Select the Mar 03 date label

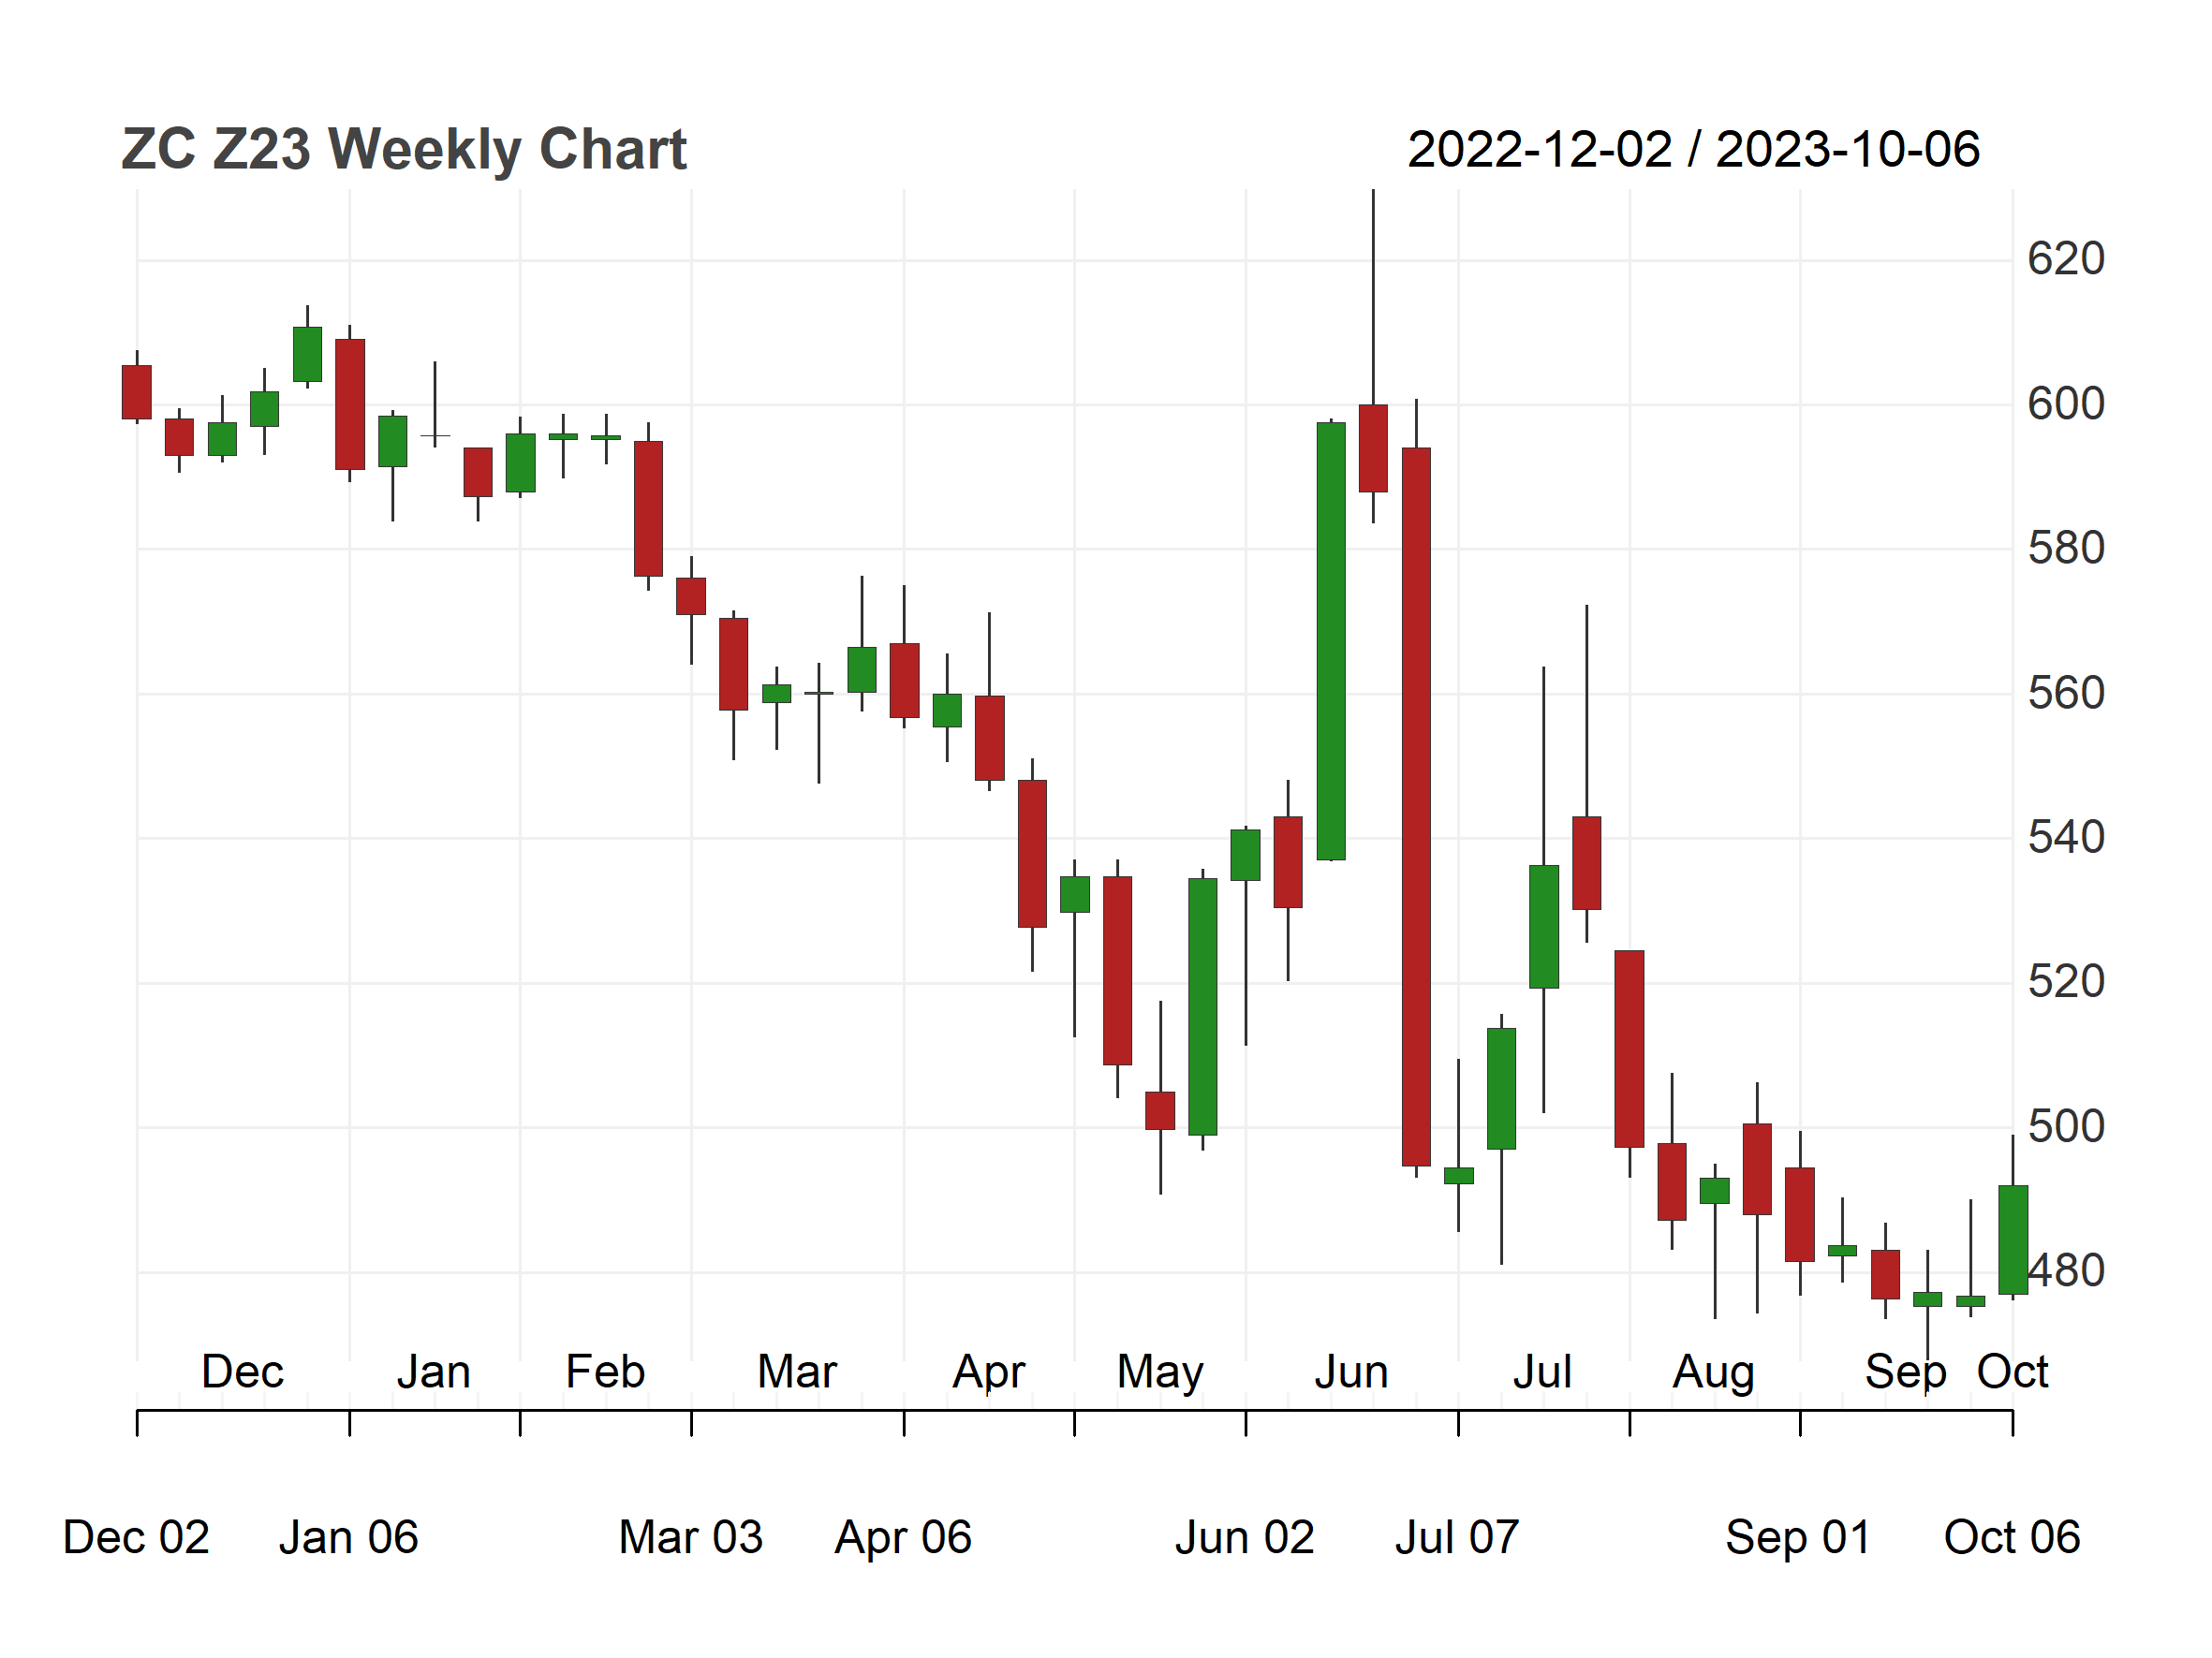(691, 1538)
